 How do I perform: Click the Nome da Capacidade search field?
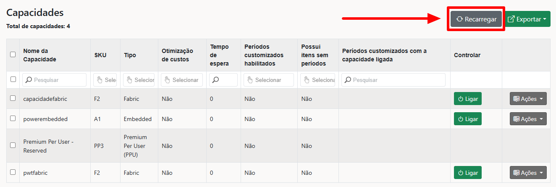(55, 80)
